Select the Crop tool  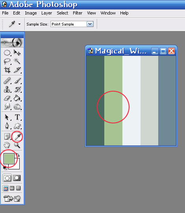click(x=7, y=70)
